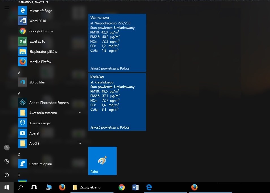Open the Warszawa air quality tile

click(x=117, y=43)
